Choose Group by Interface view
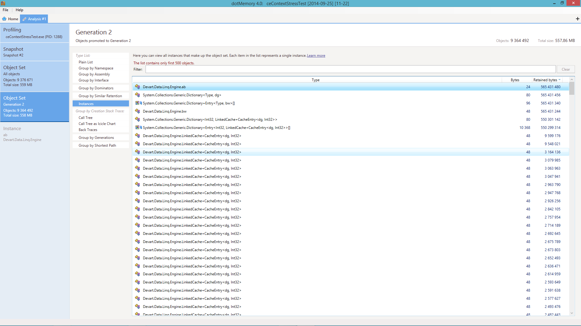The width and height of the screenshot is (581, 326). click(x=94, y=80)
